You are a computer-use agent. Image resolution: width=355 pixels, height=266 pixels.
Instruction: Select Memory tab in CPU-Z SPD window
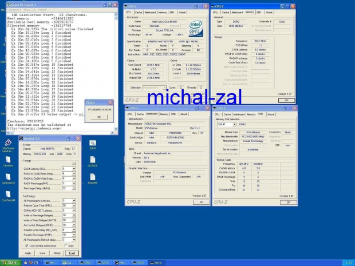pos(251,114)
